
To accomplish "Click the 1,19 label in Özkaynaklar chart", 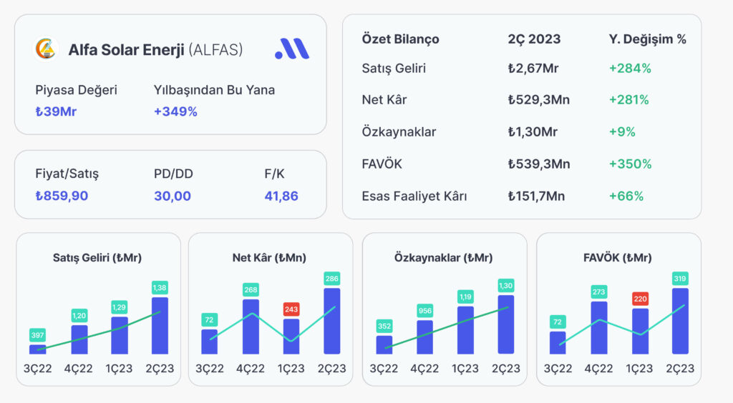I will [x=465, y=297].
